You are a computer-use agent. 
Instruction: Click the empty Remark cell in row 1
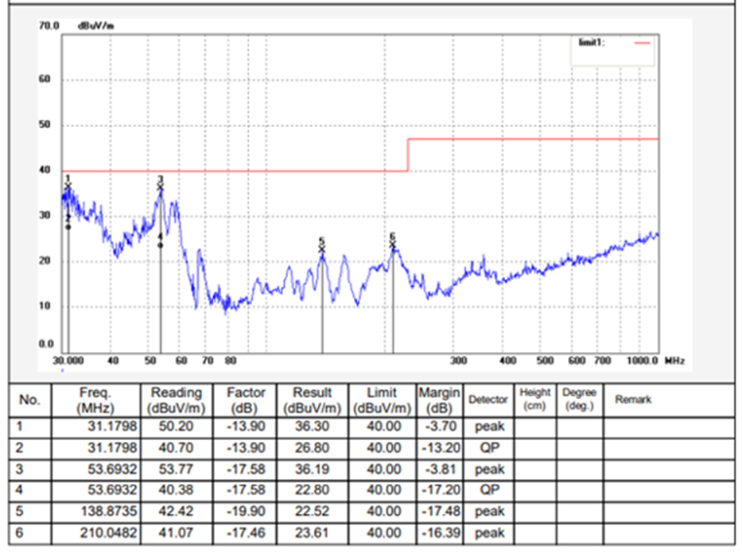[x=669, y=427]
